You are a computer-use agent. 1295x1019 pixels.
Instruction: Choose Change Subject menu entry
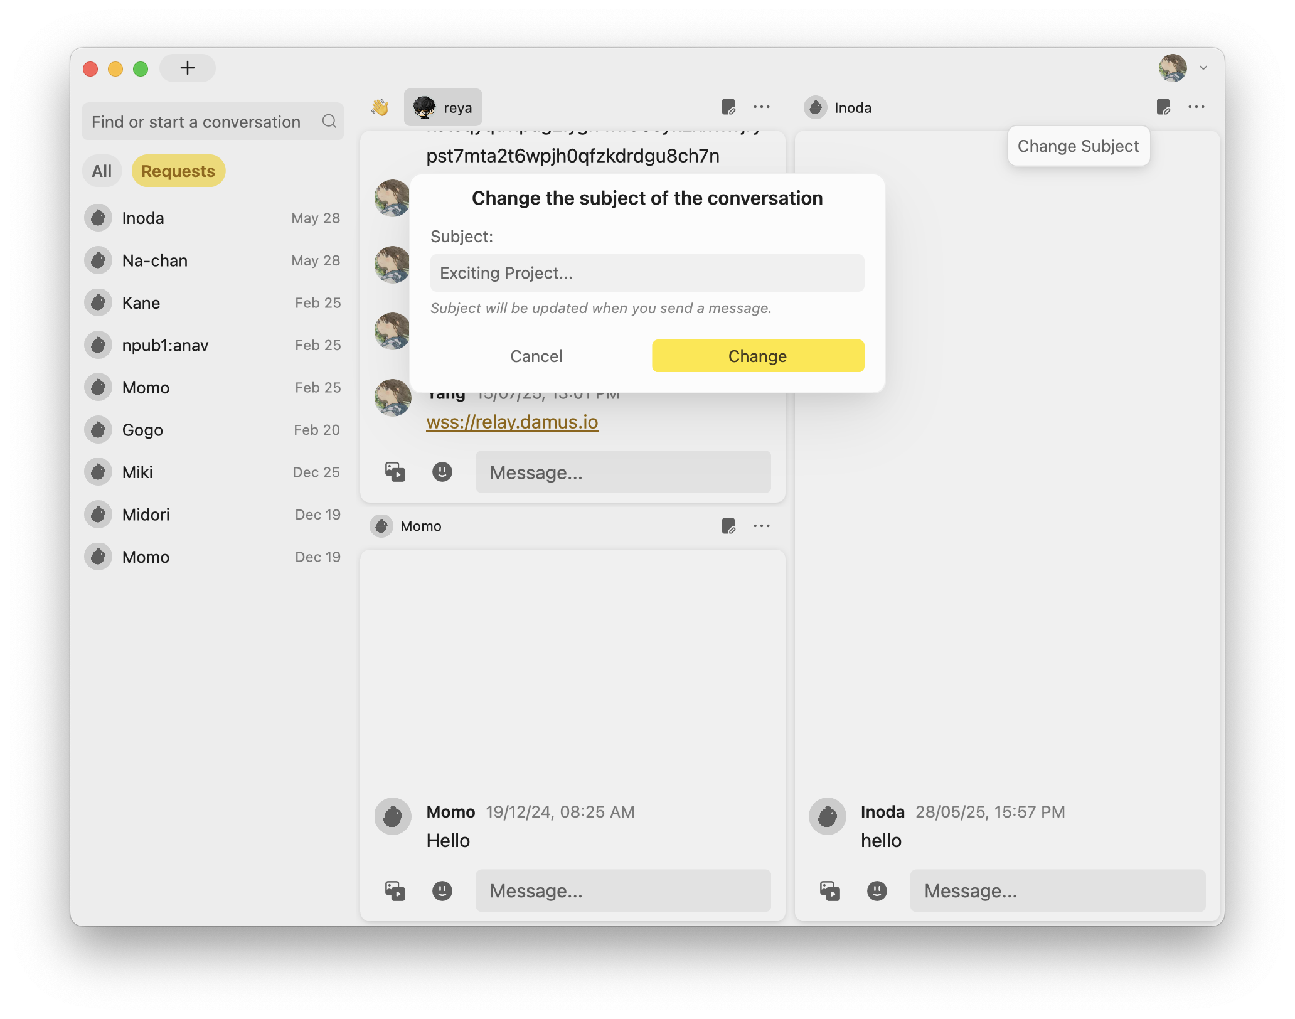click(x=1077, y=146)
